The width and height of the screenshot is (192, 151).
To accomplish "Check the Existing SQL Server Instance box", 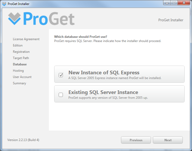I will tap(61, 95).
